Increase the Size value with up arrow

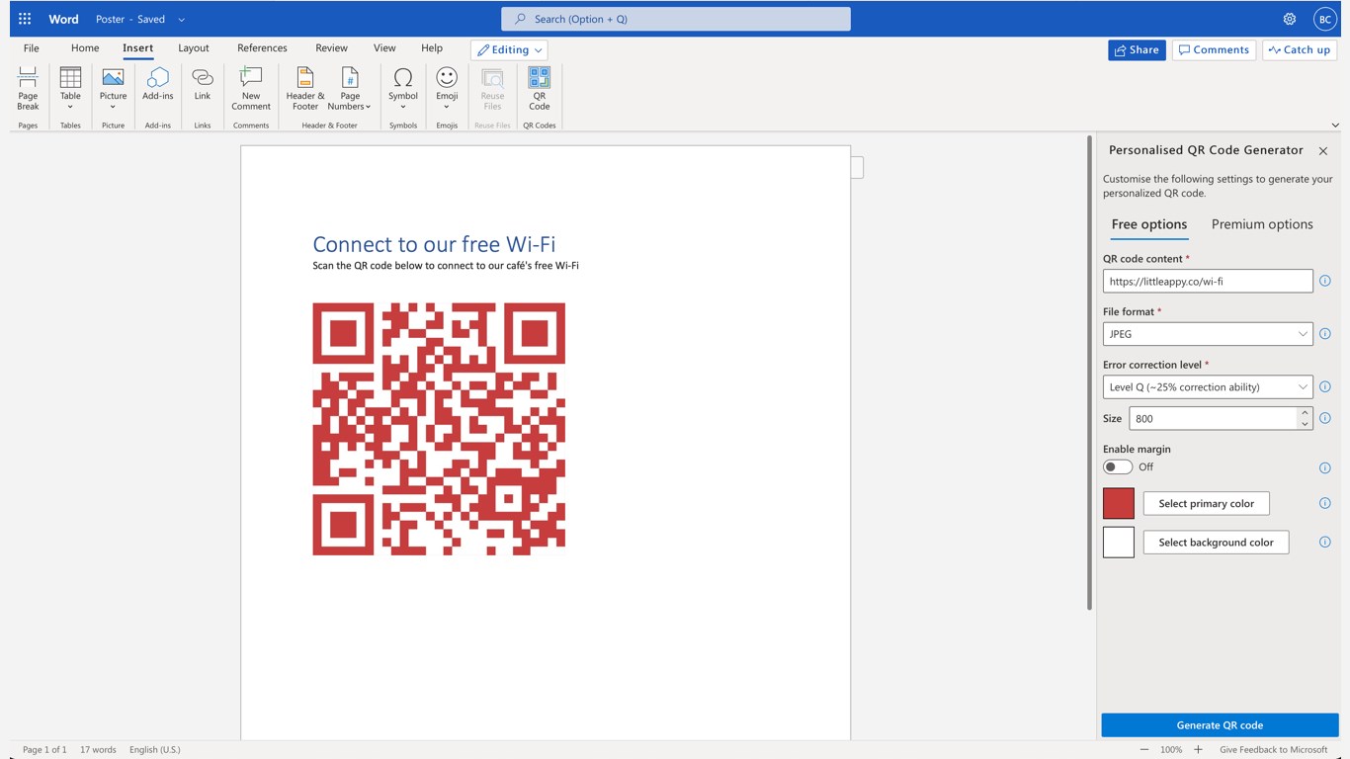point(1305,413)
